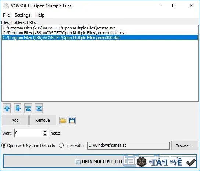Viewport: 200px width, 171px height.
Task: Click the Remove button
Action: click(x=43, y=120)
